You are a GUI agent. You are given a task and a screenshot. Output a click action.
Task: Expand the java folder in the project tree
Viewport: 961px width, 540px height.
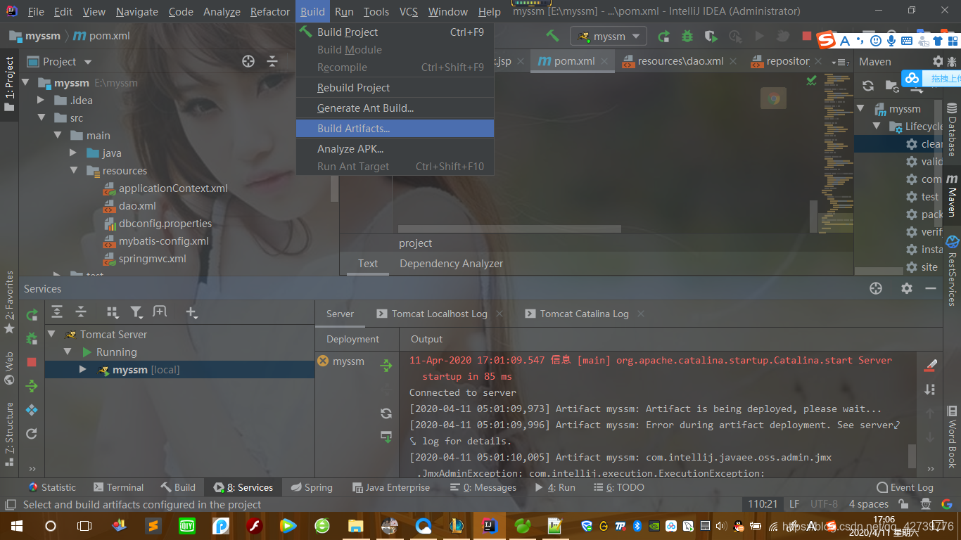(x=73, y=153)
